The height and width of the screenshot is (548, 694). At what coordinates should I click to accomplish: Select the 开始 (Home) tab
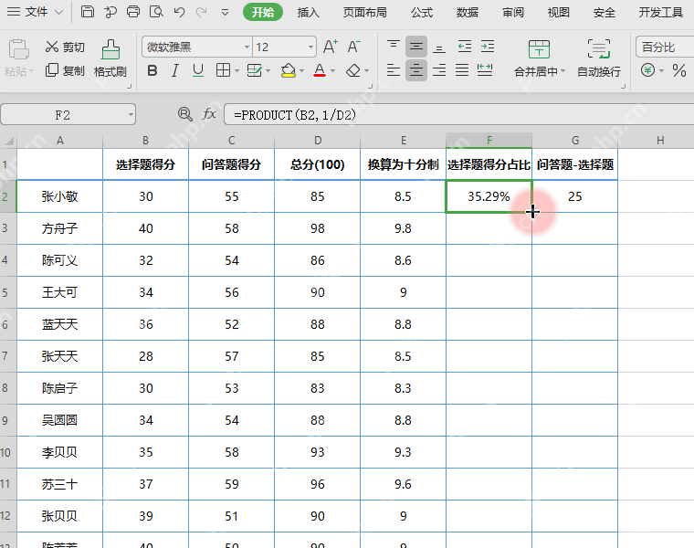click(263, 13)
